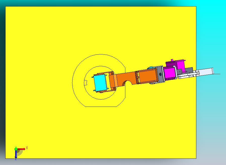
Task: Select the lower magenta wrist block
Action: coord(170,73)
